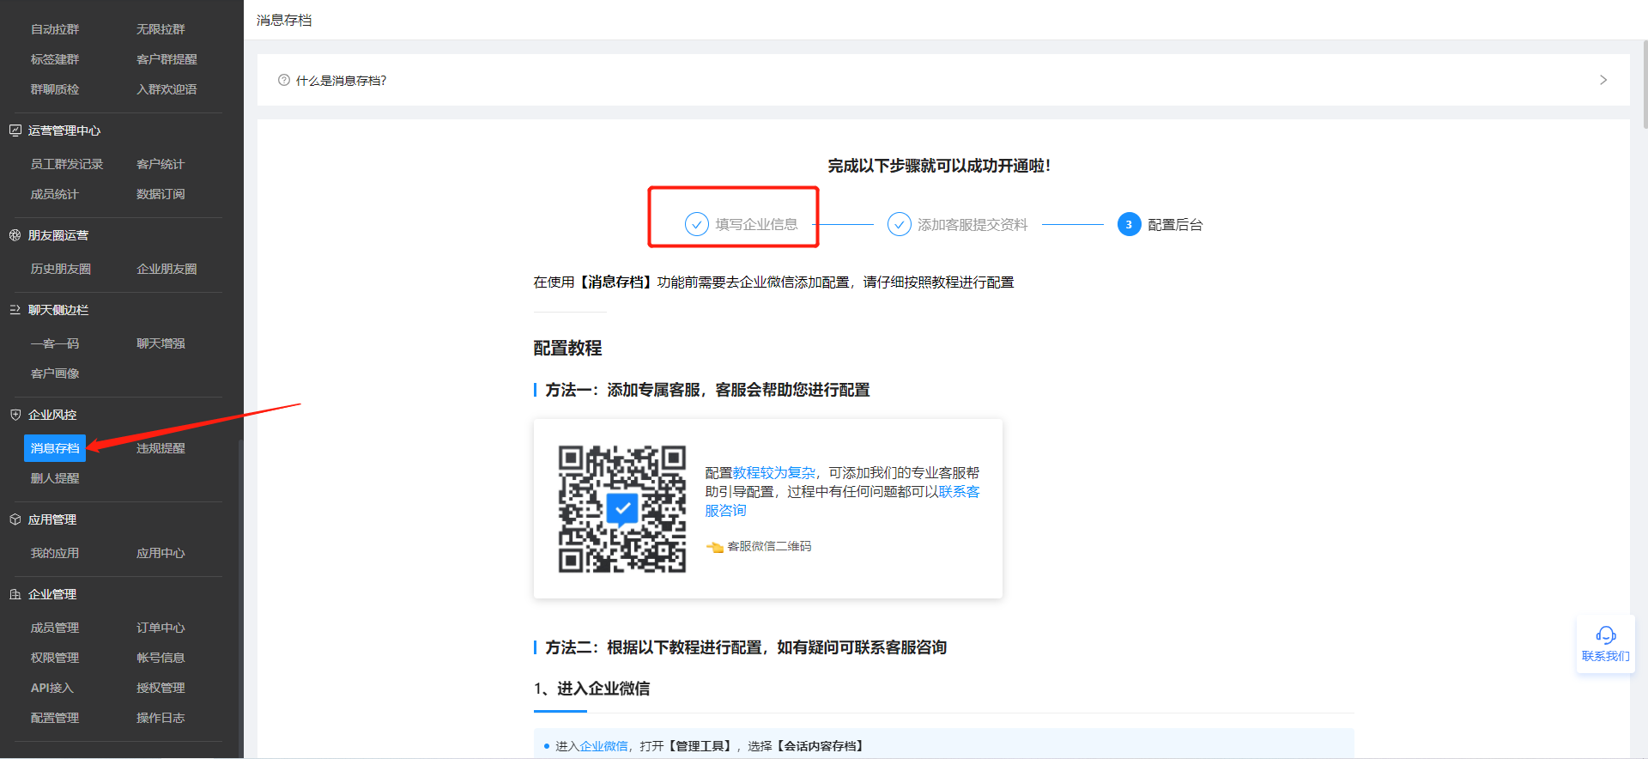Open 数据订阅 menu item

pos(161,194)
